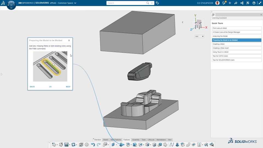Click the left-pointing chevron near triad
This screenshot has width=263, height=148.
coord(182,22)
